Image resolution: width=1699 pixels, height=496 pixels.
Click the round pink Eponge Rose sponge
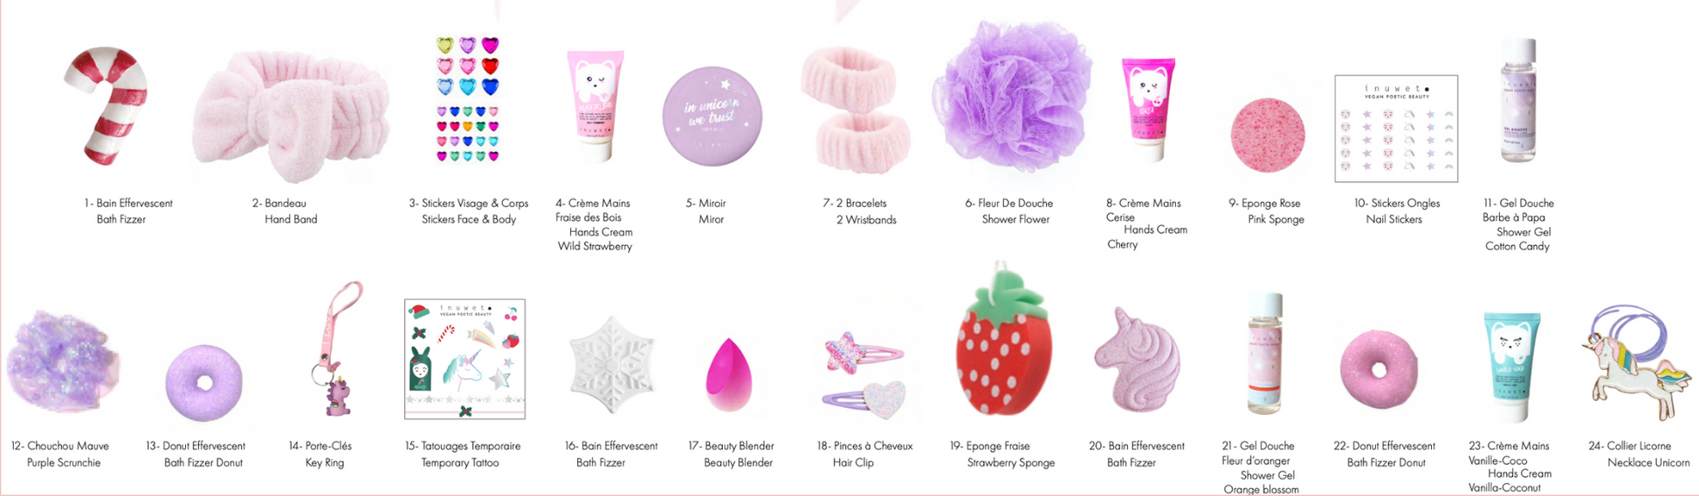click(x=1267, y=135)
